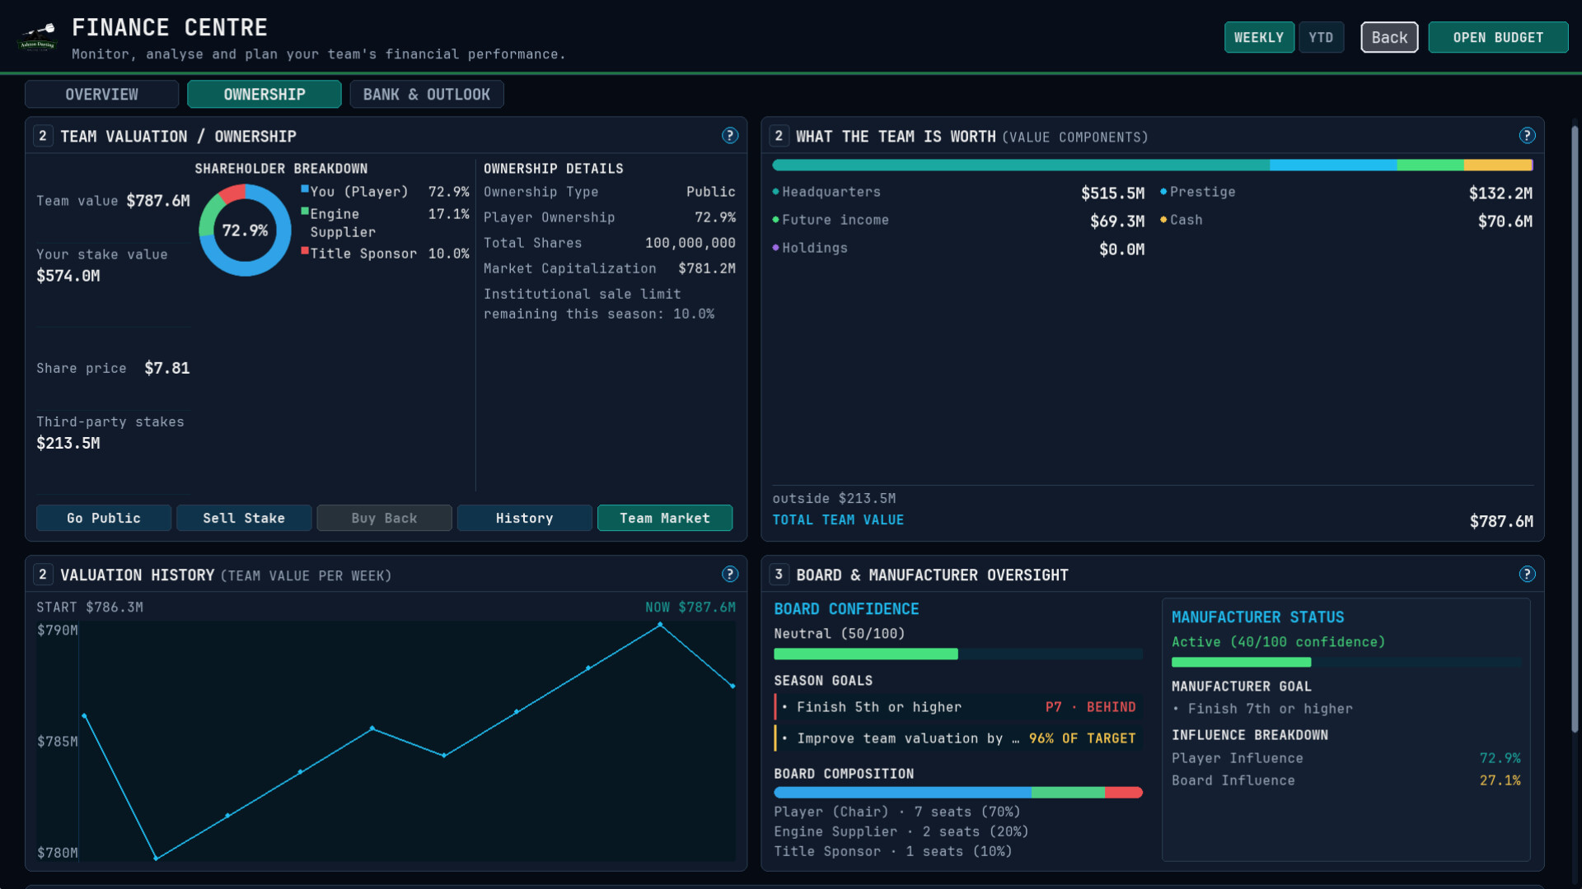The width and height of the screenshot is (1582, 889).
Task: Click the Board Composition seats bar
Action: 958,793
